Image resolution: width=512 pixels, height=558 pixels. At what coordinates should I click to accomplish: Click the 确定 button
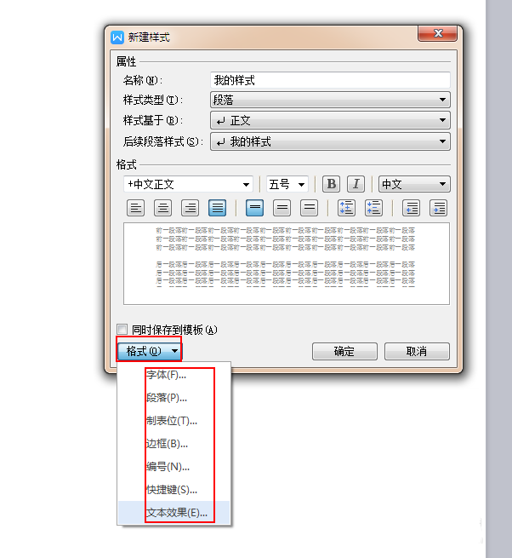coord(344,351)
